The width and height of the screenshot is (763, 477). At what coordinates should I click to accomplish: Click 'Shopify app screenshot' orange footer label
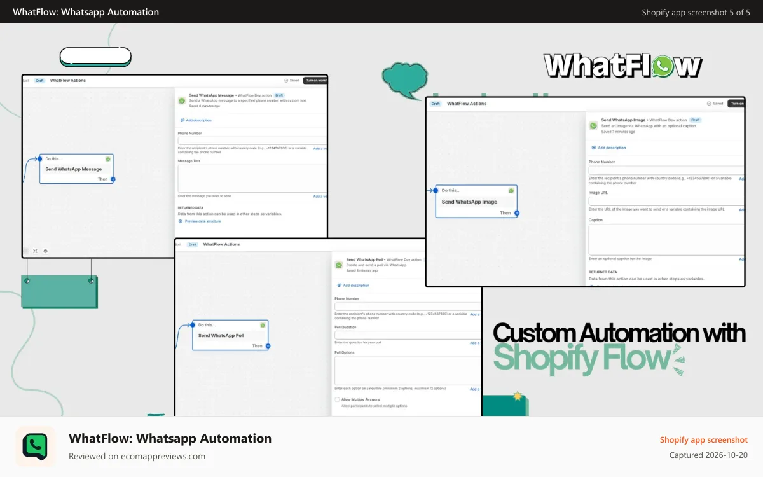click(704, 440)
